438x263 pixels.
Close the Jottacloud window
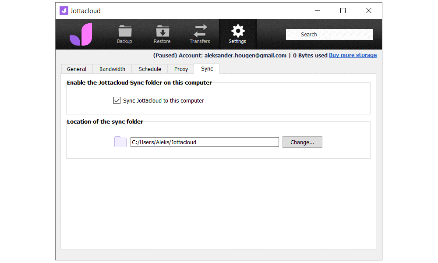369,11
